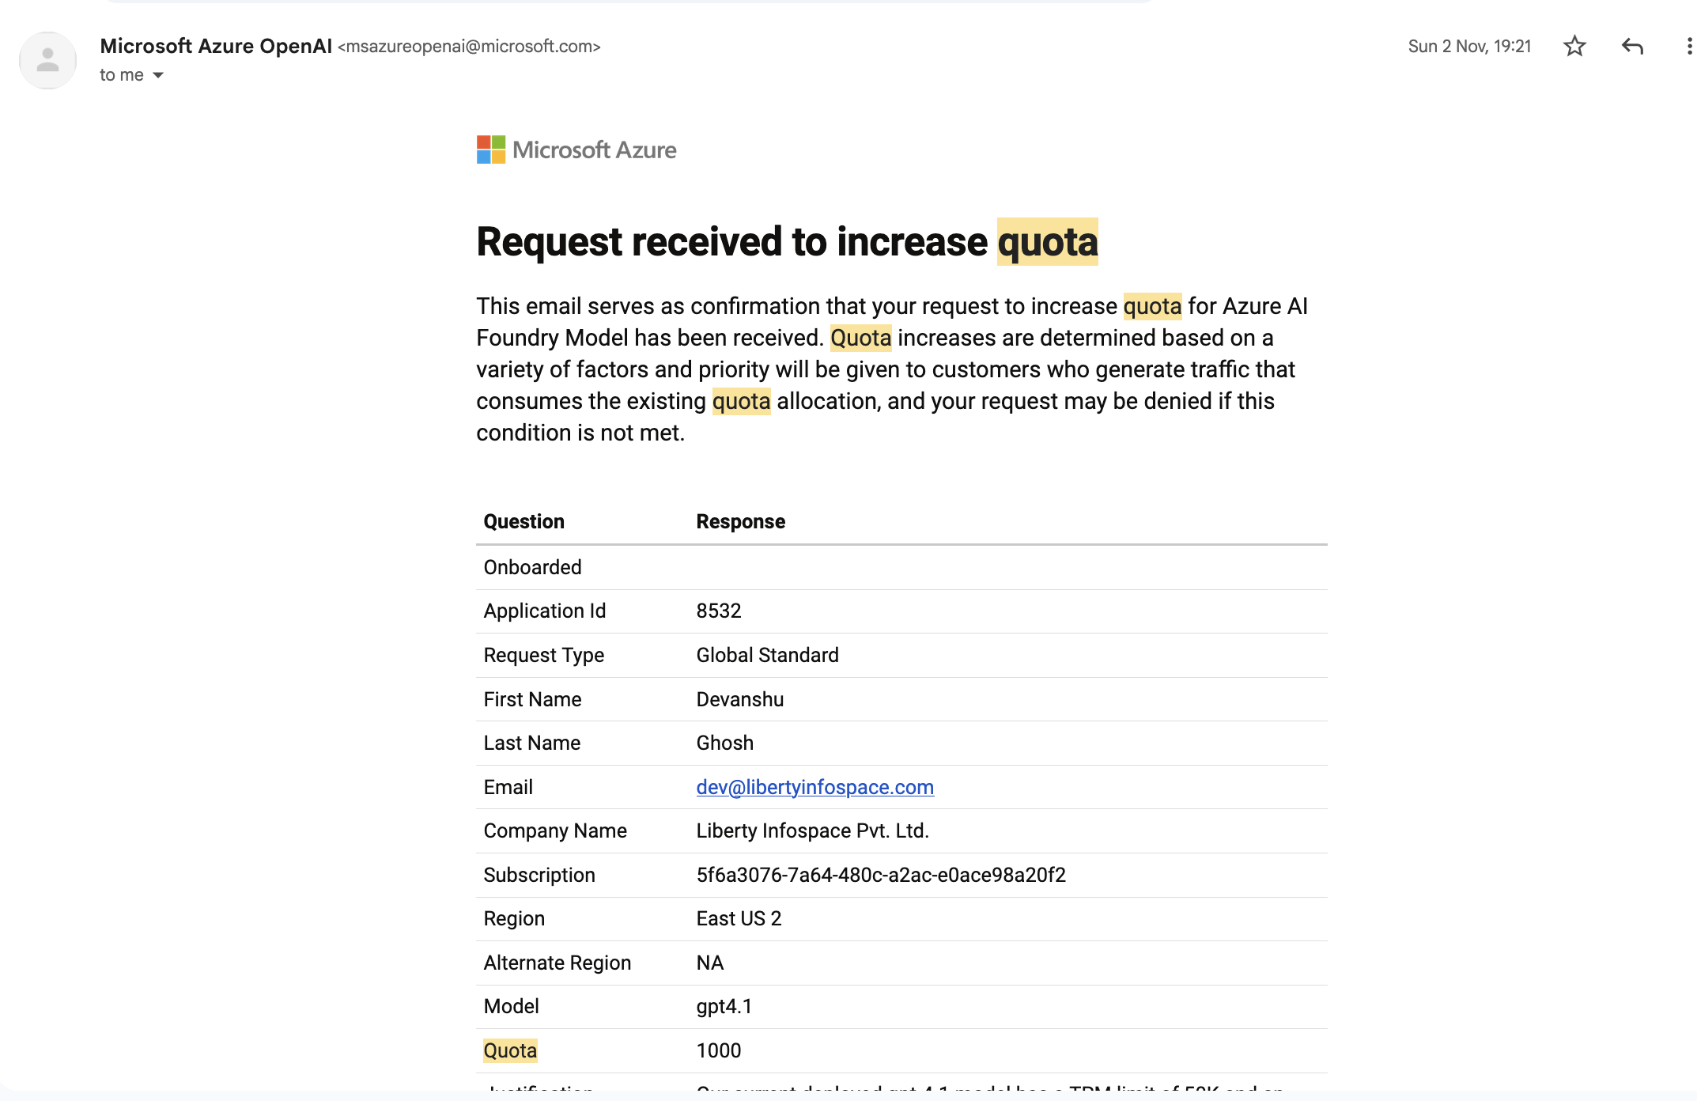
Task: Open the dev@libertyinfospace.com email link
Action: 814,787
